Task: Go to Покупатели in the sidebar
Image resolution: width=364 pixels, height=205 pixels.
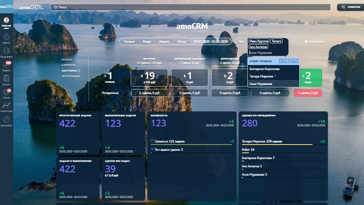Action: point(6,52)
